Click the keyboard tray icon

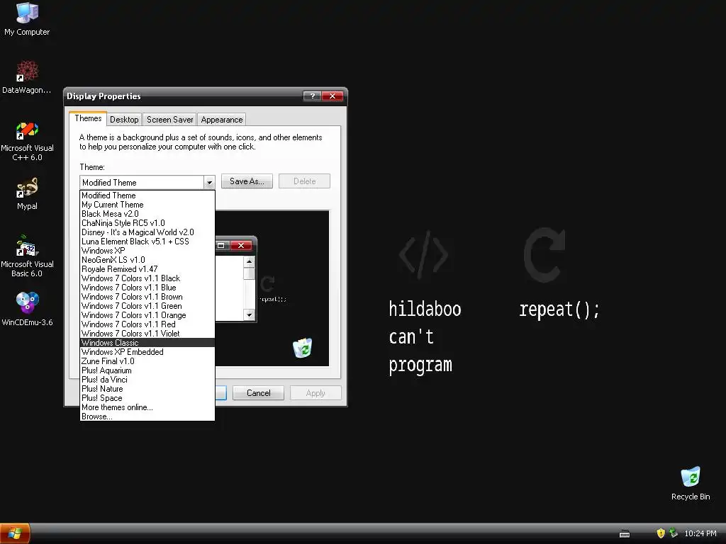point(625,534)
